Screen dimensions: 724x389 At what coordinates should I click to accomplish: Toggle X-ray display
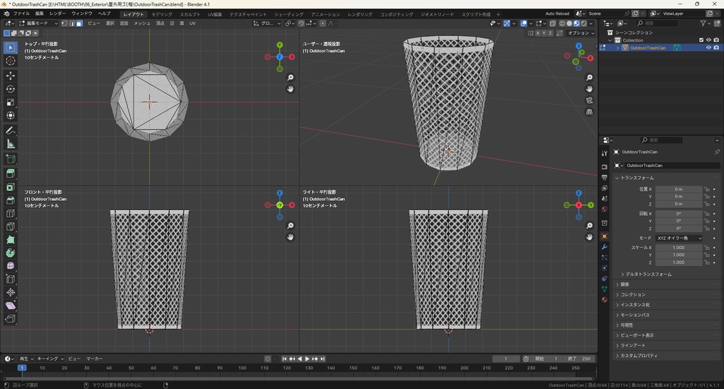553,23
